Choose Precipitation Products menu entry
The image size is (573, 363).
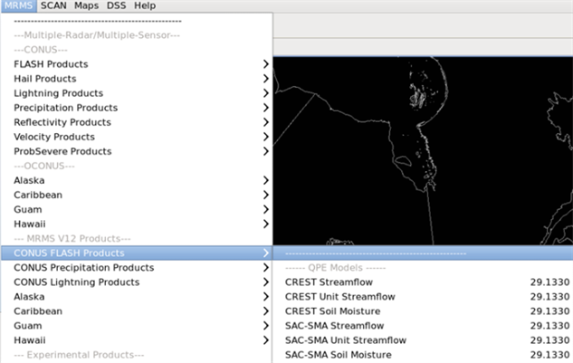[137, 108]
